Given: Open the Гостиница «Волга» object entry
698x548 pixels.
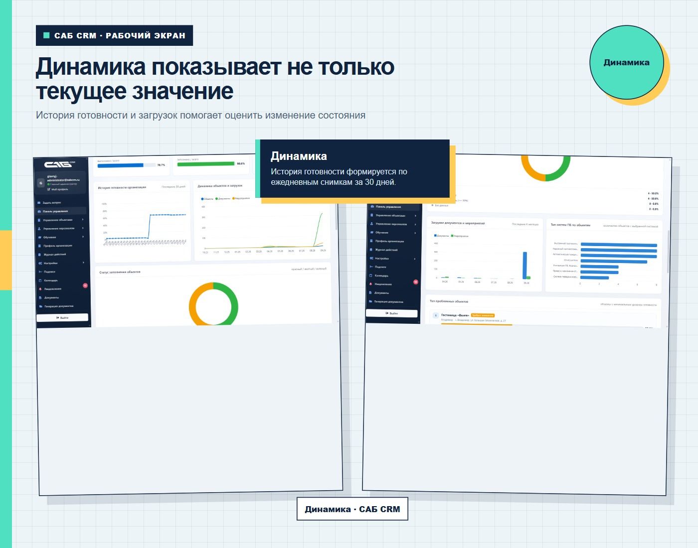Looking at the screenshot, I should [543, 318].
